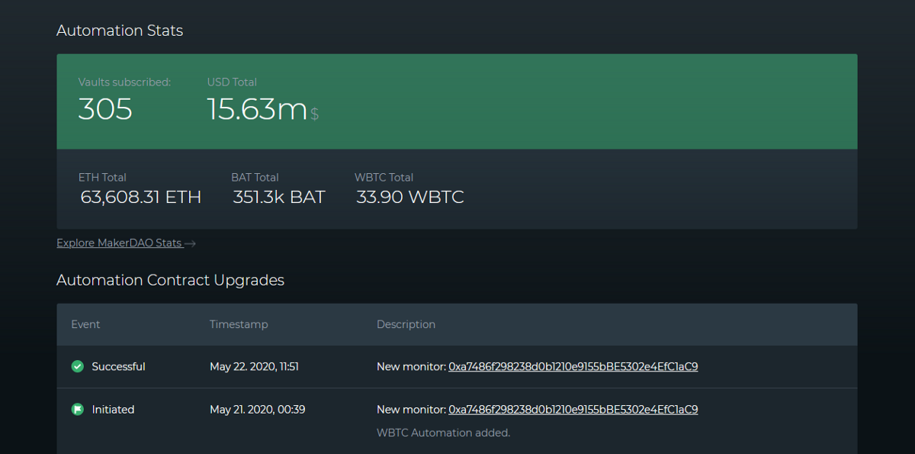Click the BAT Total 351.3k BAT value
Viewport: 915px width, 454px height.
278,197
